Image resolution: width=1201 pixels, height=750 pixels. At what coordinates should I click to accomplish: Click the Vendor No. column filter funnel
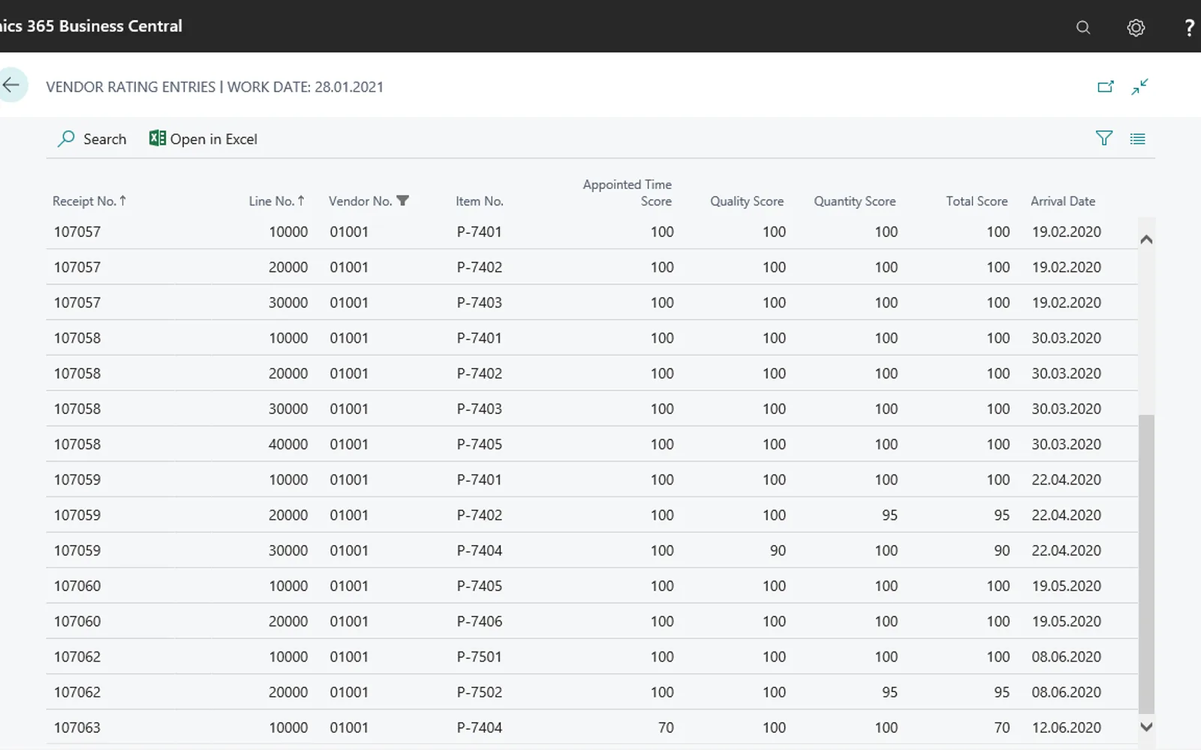tap(402, 200)
